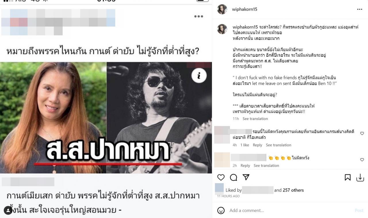Open three-dot menu in embedded screenshot
This screenshot has width=368, height=218.
(199, 16)
